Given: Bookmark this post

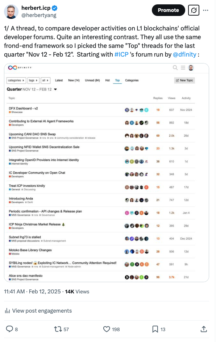Looking at the screenshot, I should 155,329.
